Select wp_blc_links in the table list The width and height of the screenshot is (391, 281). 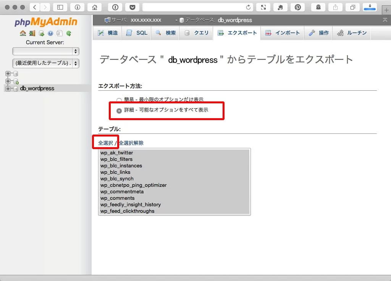[x=174, y=172]
